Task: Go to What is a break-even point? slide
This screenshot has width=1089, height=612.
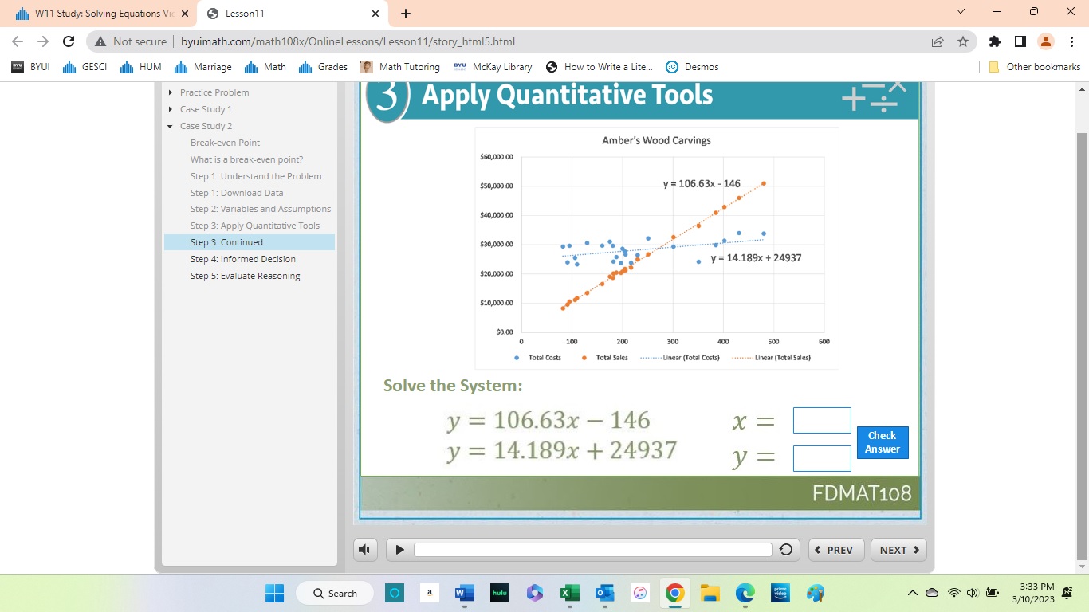Action: click(247, 159)
